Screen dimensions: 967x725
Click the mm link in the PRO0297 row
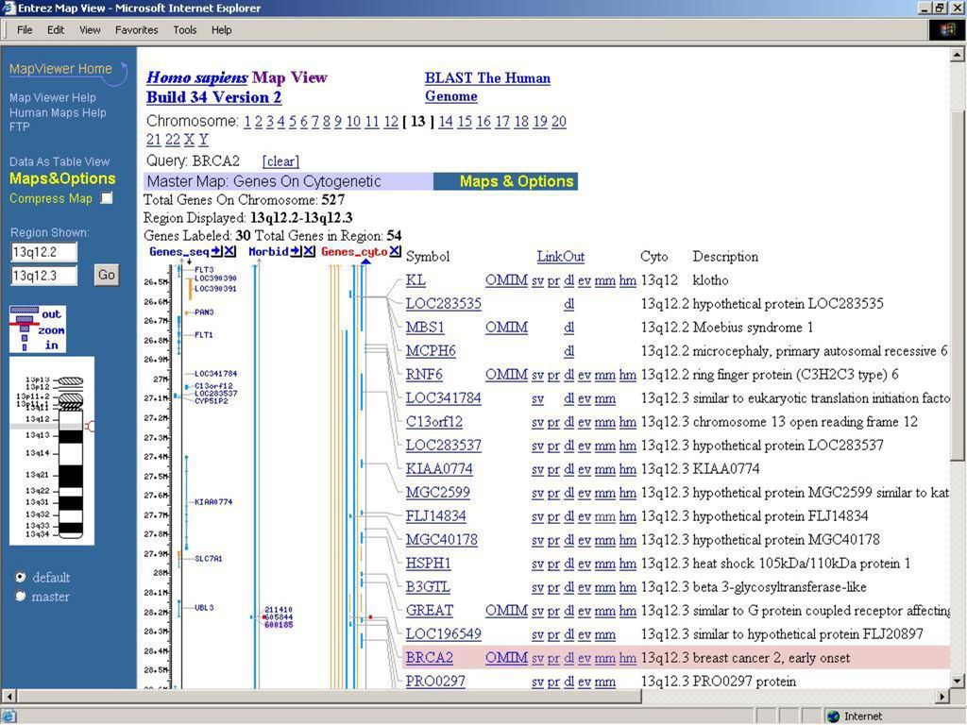(605, 682)
